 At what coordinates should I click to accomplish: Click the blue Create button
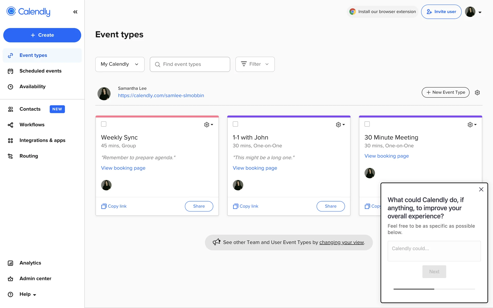(42, 35)
